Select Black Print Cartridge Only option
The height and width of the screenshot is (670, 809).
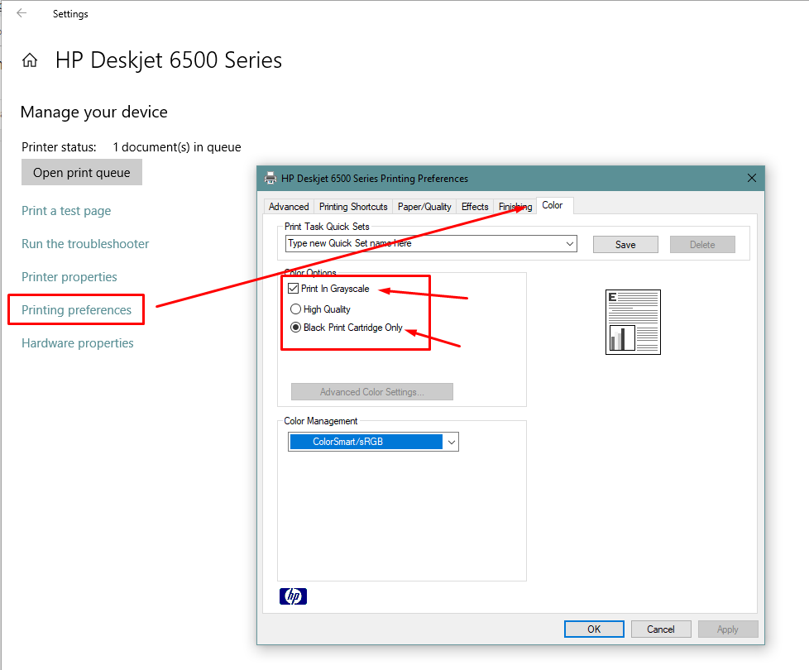[295, 328]
